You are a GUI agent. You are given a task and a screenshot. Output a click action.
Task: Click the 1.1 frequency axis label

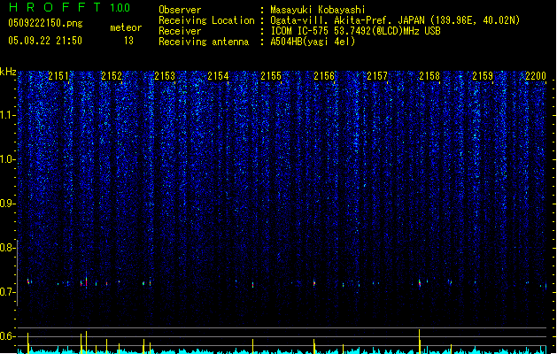pyautogui.click(x=8, y=115)
